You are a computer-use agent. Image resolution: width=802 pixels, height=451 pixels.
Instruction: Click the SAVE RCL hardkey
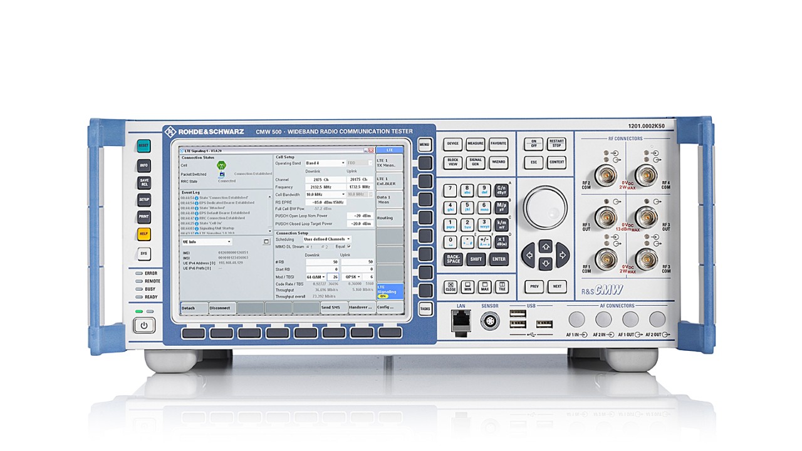(144, 183)
